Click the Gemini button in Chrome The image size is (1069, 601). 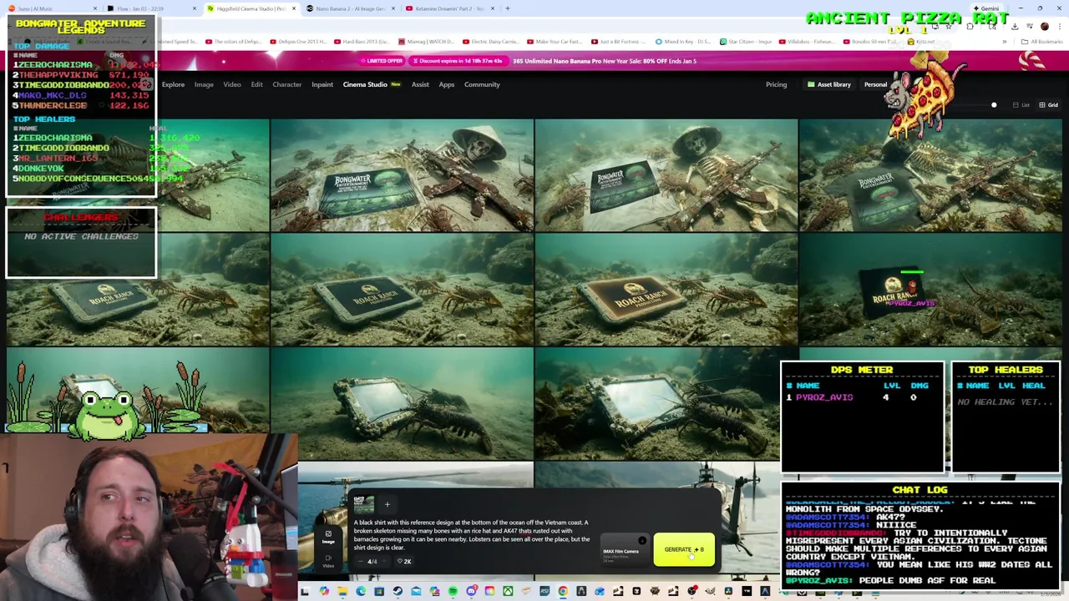pos(985,8)
